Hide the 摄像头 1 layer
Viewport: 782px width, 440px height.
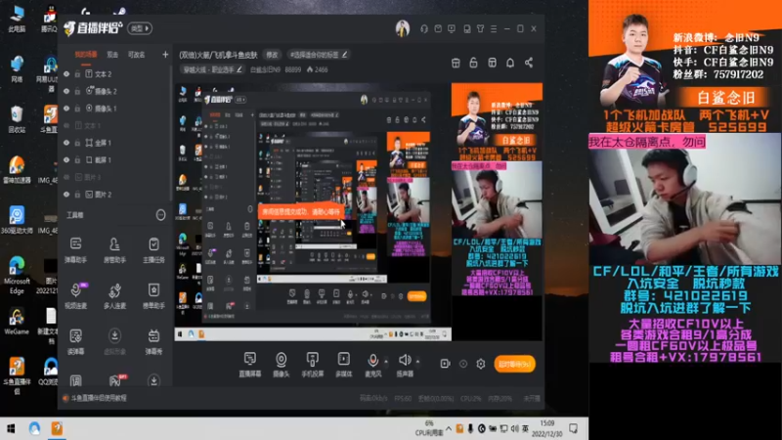tap(66, 109)
